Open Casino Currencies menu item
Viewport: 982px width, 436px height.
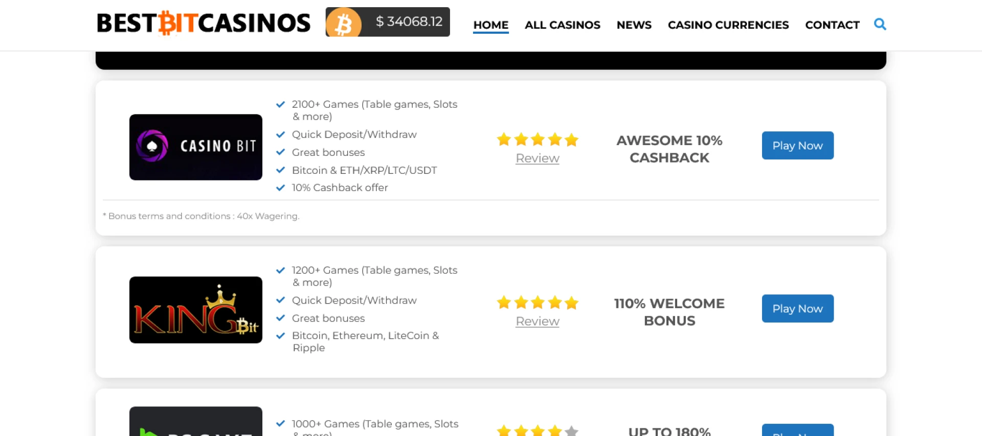point(728,25)
